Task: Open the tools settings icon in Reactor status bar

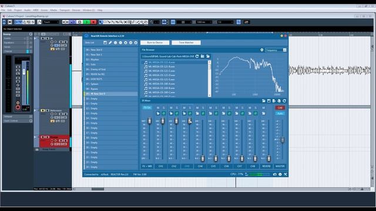Action: click(286, 175)
